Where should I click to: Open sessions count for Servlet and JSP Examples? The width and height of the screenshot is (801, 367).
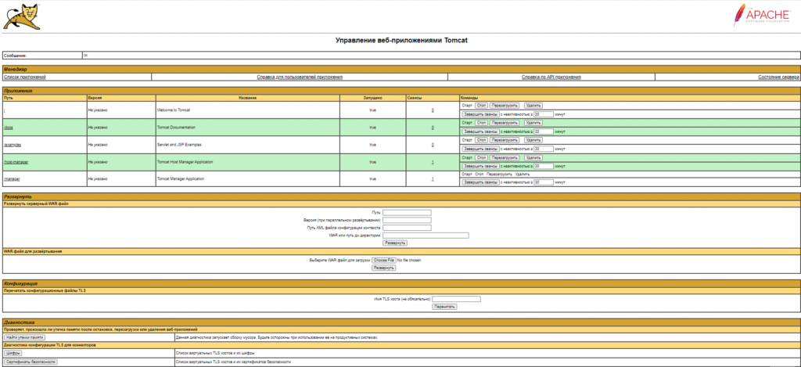coord(433,145)
